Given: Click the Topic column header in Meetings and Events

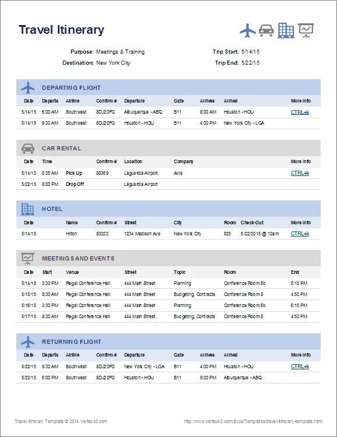Looking at the screenshot, I should pos(180,272).
